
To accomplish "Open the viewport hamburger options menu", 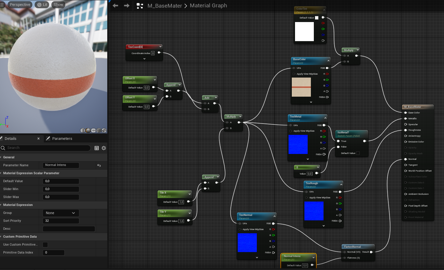I will coord(2,5).
